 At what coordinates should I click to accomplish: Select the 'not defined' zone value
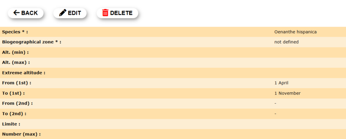[x=286, y=42]
